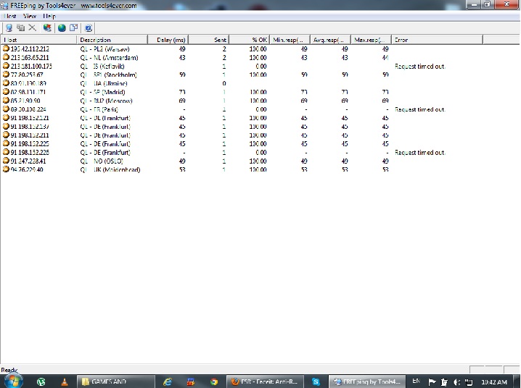Click the globe icon in toolbar
Screen dimensions: 521x388
[x=62, y=28]
